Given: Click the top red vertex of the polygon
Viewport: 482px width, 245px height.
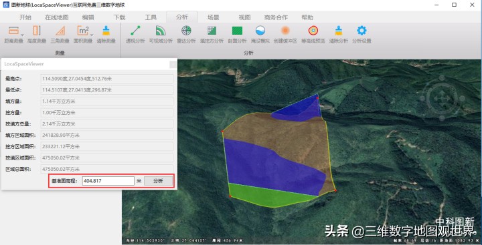Looking at the screenshot, I should pyautogui.click(x=317, y=97).
